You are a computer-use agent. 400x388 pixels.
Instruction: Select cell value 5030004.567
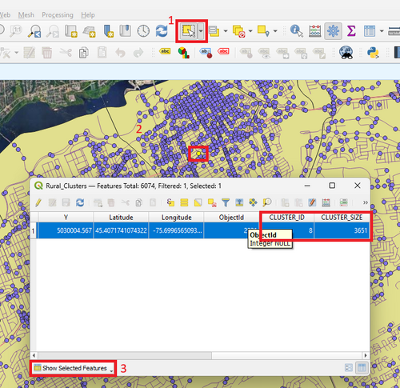point(66,230)
